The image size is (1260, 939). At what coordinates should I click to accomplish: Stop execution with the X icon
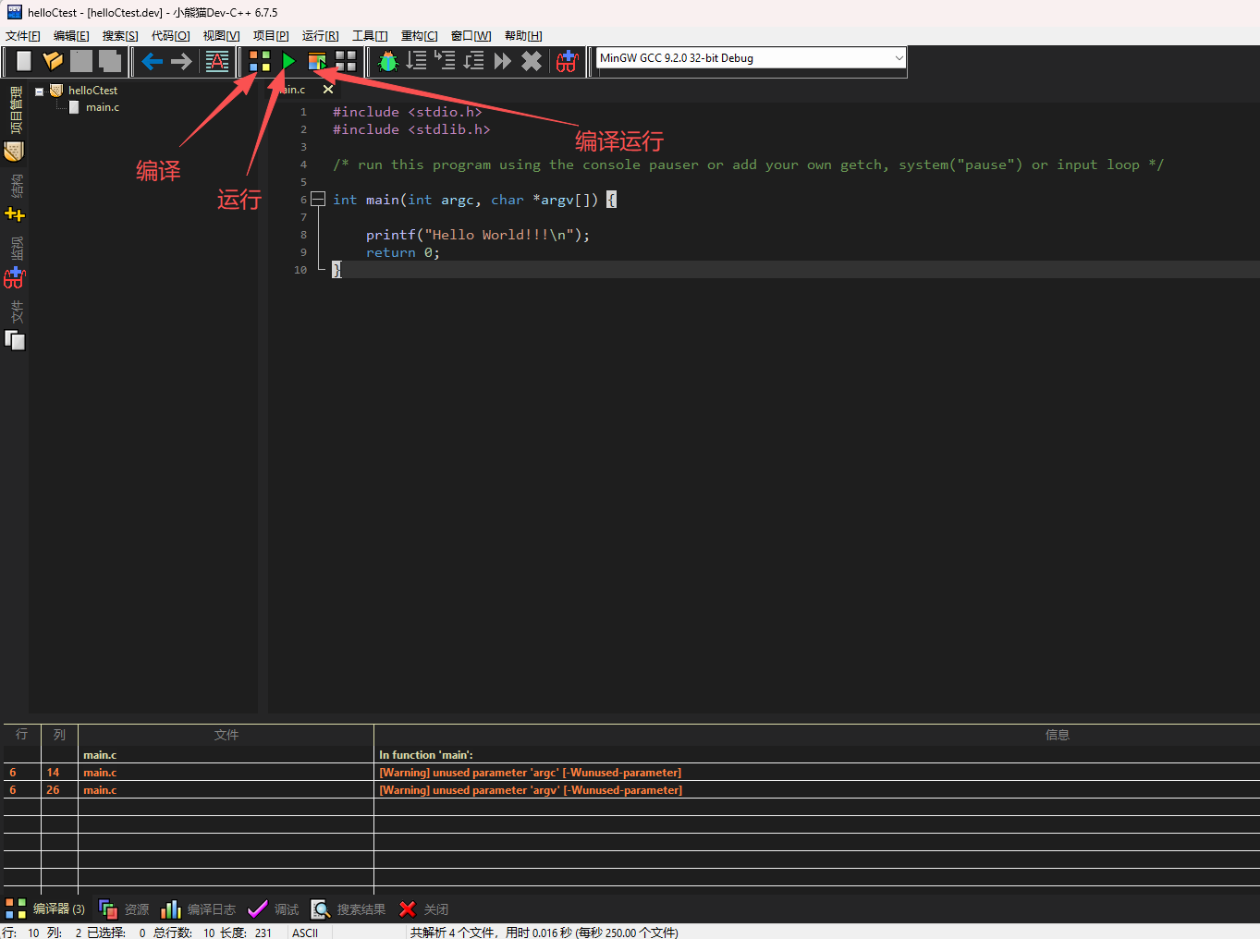[x=532, y=61]
